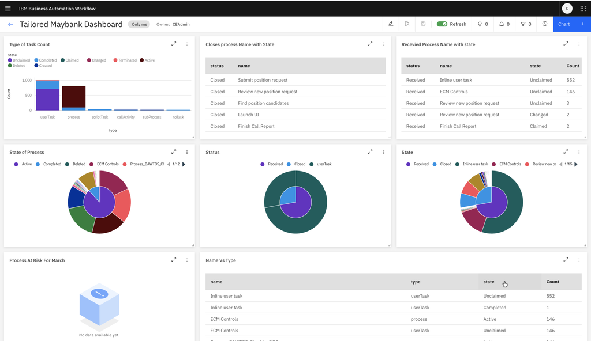Click the back arrow beside dashboard title

point(10,24)
